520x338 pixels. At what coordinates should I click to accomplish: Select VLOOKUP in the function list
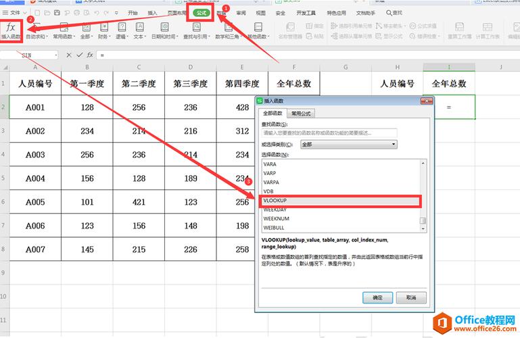(341, 201)
